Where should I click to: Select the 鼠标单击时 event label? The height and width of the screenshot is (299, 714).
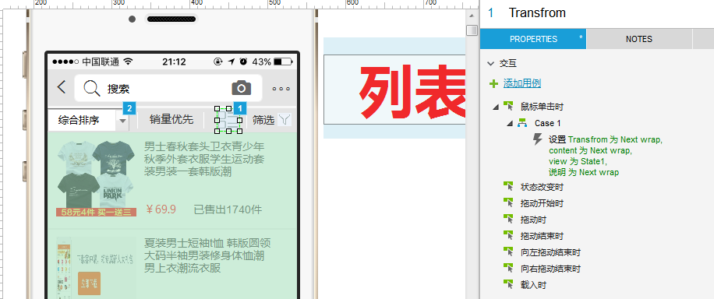click(542, 107)
